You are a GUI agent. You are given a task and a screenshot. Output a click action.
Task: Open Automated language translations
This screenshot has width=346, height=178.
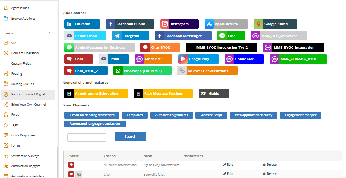[x=95, y=124]
